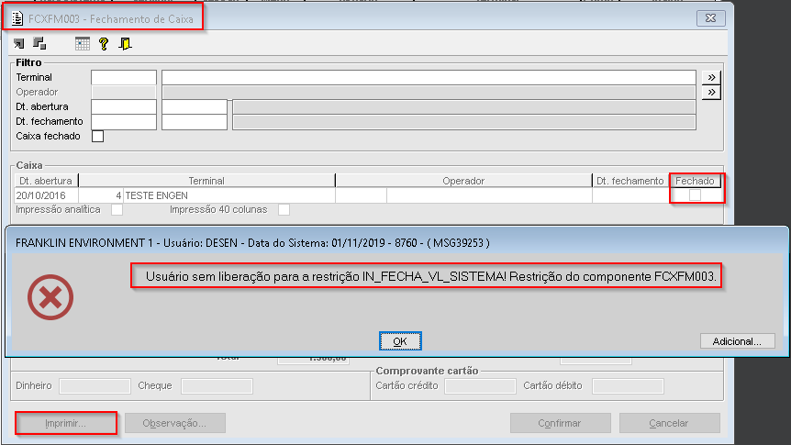Screen dimensions: 791x445
Task: Toggle the Caixa fechado checkbox
Action: tap(98, 136)
